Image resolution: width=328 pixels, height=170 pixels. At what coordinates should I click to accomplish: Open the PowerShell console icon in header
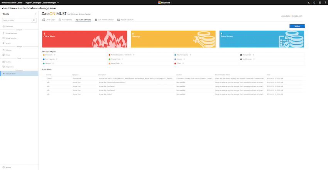click(x=309, y=3)
